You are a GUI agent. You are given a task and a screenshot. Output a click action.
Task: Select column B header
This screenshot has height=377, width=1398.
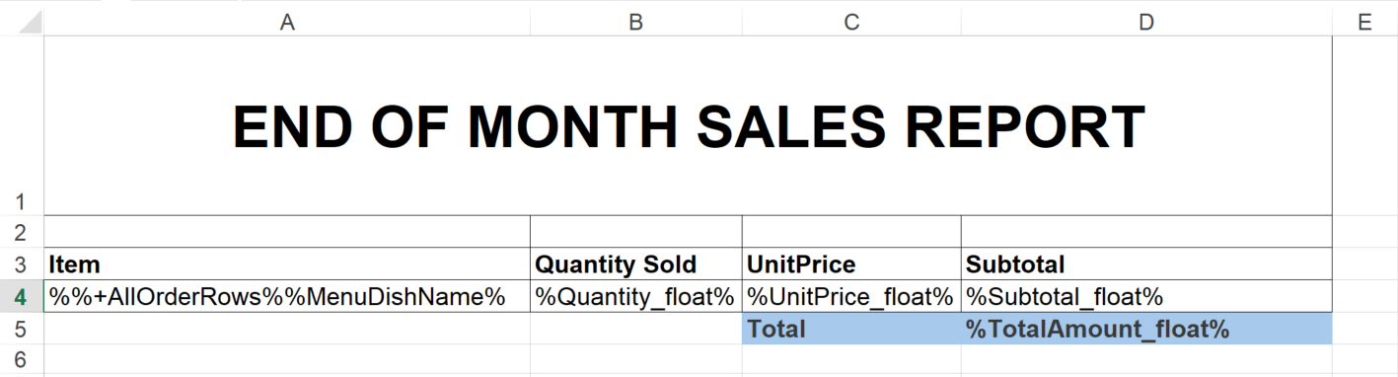click(x=635, y=22)
